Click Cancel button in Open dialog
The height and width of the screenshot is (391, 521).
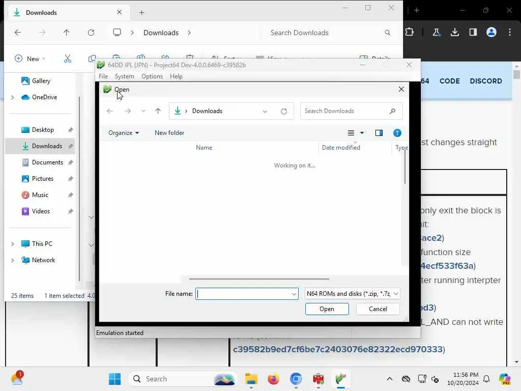tap(378, 309)
